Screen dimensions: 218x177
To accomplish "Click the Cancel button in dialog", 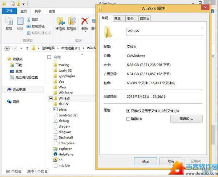I will tap(171, 161).
